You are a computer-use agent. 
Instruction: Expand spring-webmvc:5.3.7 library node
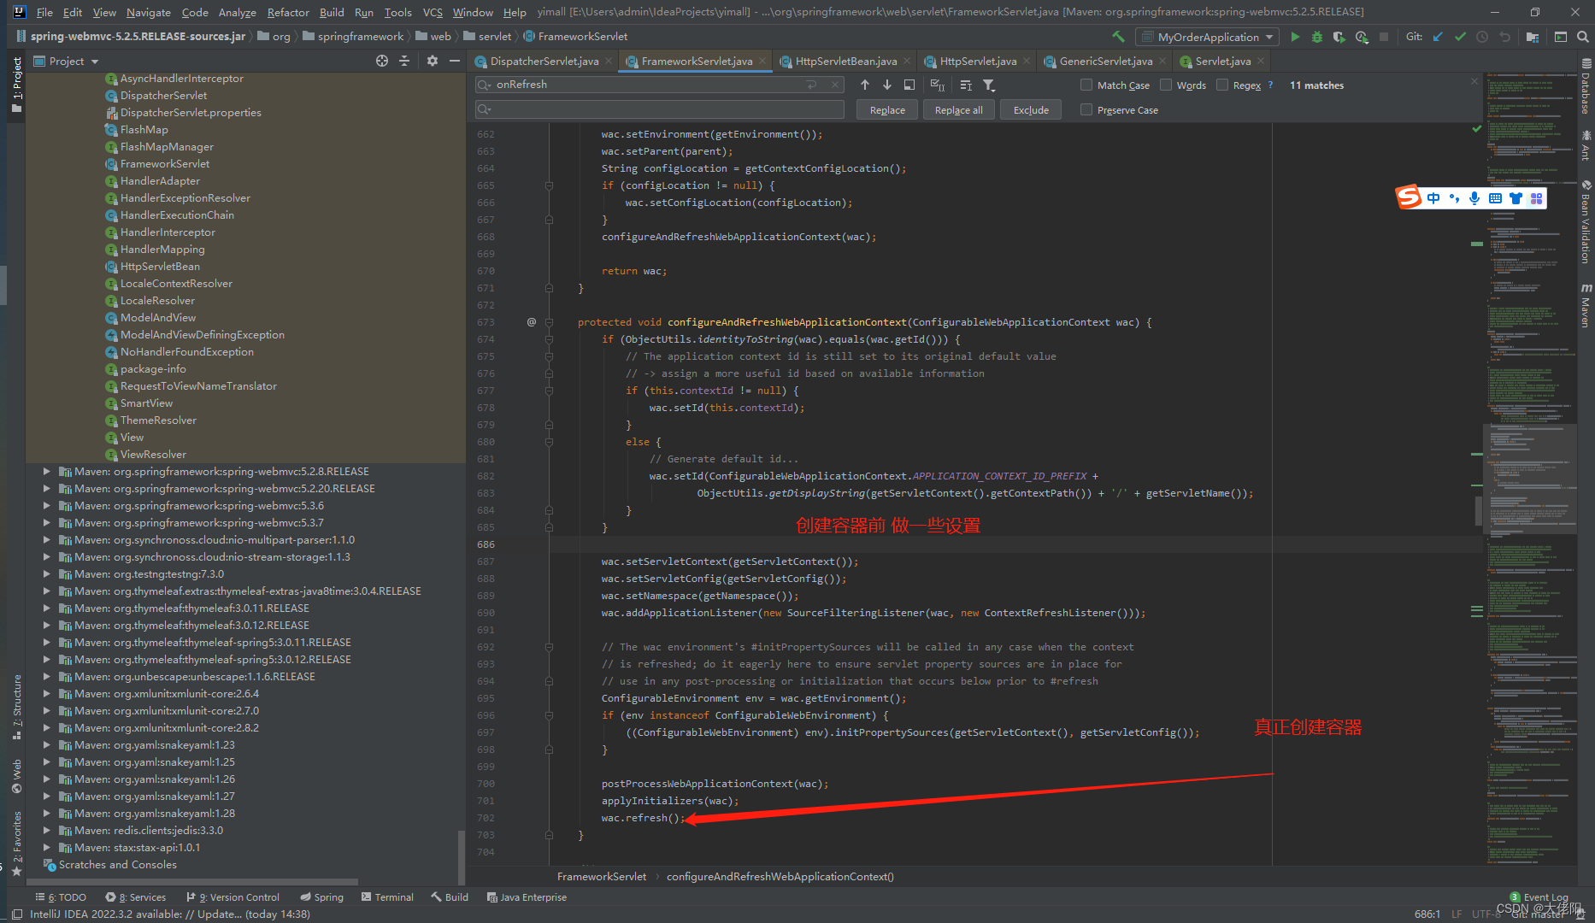tap(46, 522)
